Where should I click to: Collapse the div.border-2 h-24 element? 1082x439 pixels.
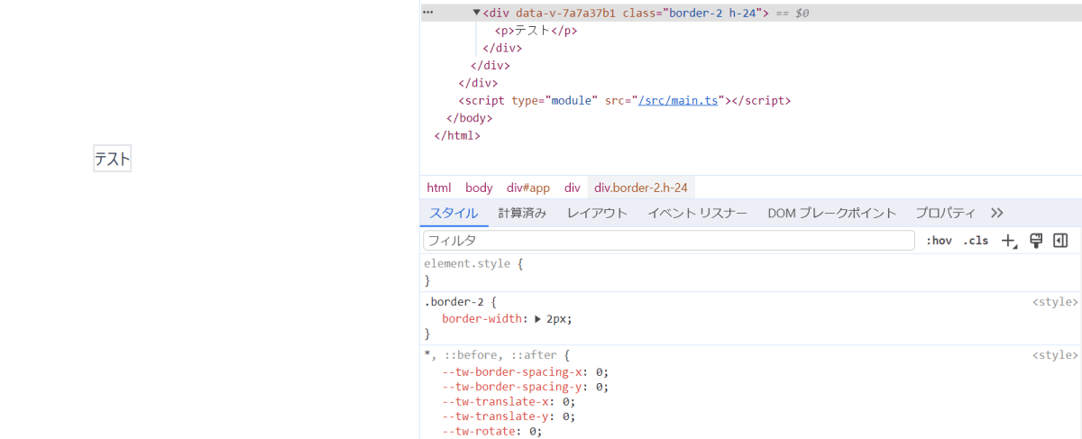(477, 13)
